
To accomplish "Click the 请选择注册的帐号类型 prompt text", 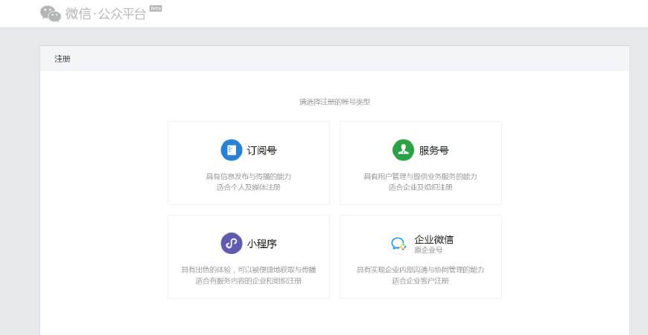I will (334, 102).
